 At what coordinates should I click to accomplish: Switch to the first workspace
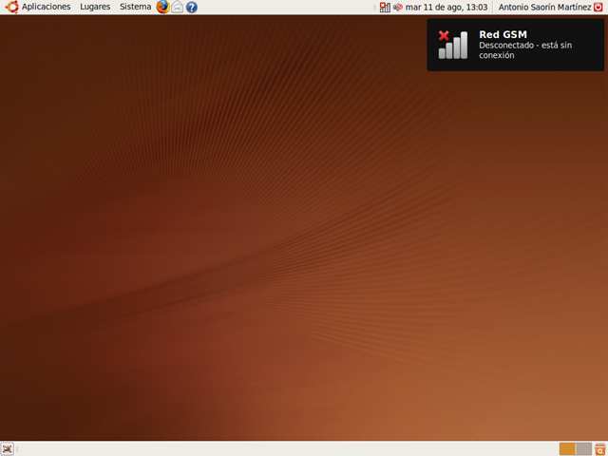(567, 448)
